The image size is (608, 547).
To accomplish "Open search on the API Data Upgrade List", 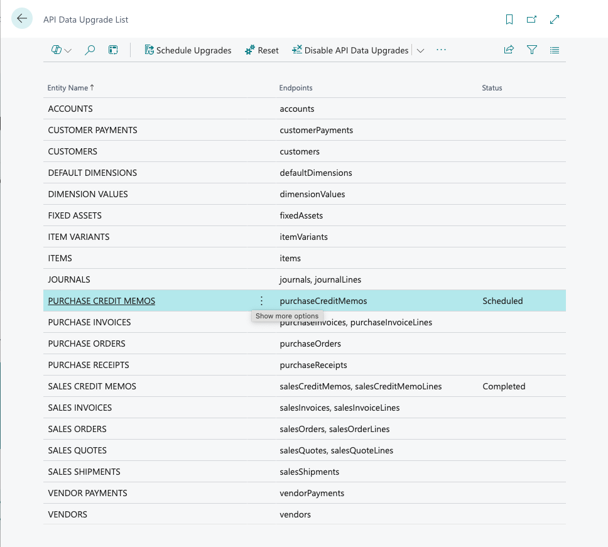I will click(89, 50).
